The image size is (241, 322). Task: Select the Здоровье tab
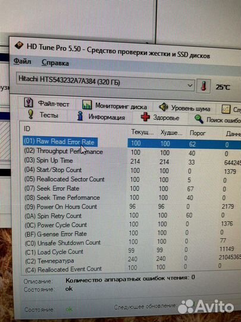tap(160, 117)
